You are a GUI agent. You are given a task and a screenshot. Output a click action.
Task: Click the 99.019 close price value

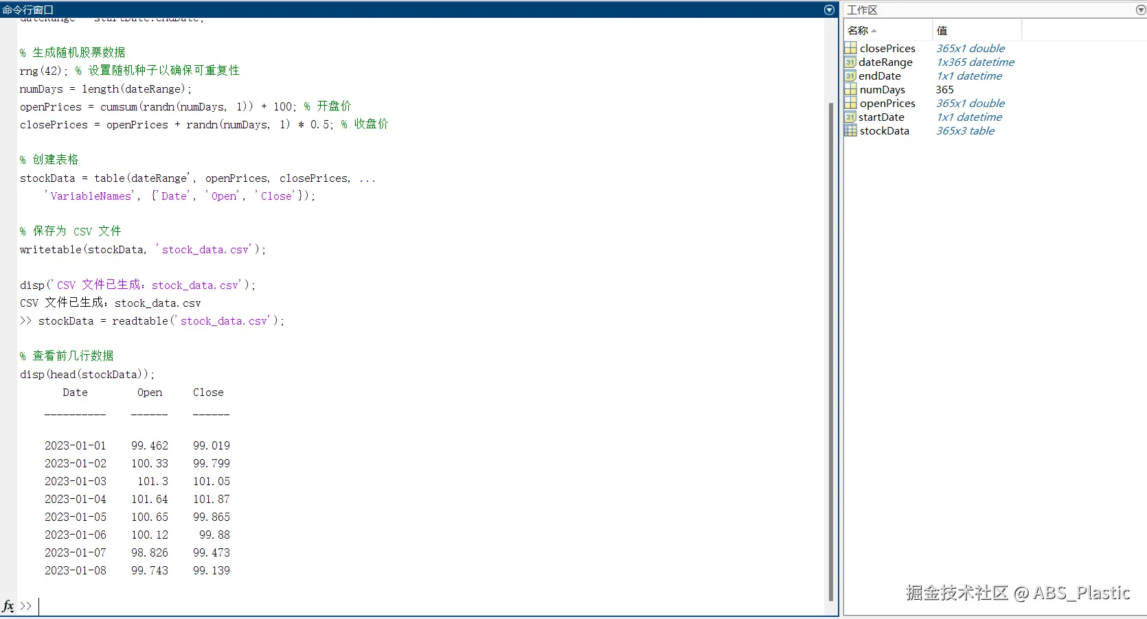[212, 445]
